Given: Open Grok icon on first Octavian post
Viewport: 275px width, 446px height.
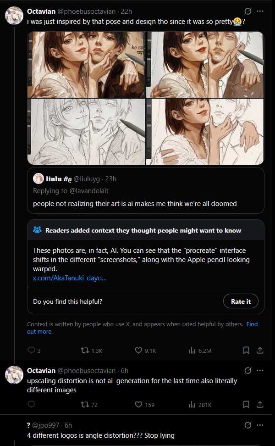Looking at the screenshot, I should coord(247,11).
